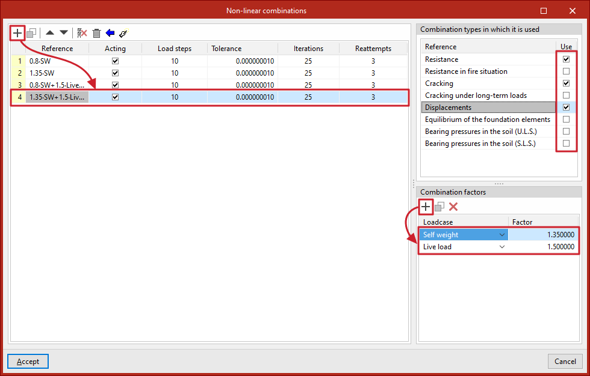The image size is (590, 376).
Task: Toggle Acting checkbox for 0.8·SW
Action: (x=115, y=61)
